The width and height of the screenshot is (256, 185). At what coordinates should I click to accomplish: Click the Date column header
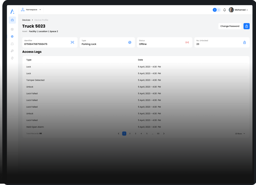tap(140, 60)
